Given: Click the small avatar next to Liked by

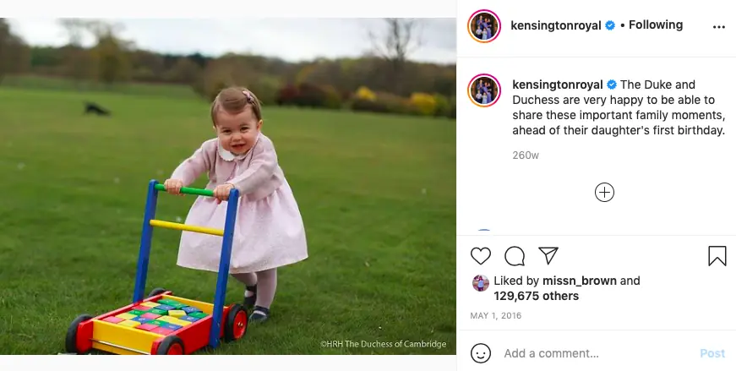Looking at the screenshot, I should [x=480, y=282].
